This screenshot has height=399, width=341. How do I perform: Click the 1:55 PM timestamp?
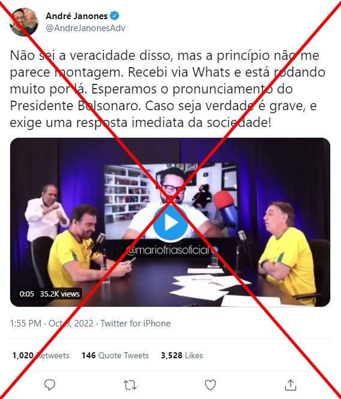click(x=25, y=324)
